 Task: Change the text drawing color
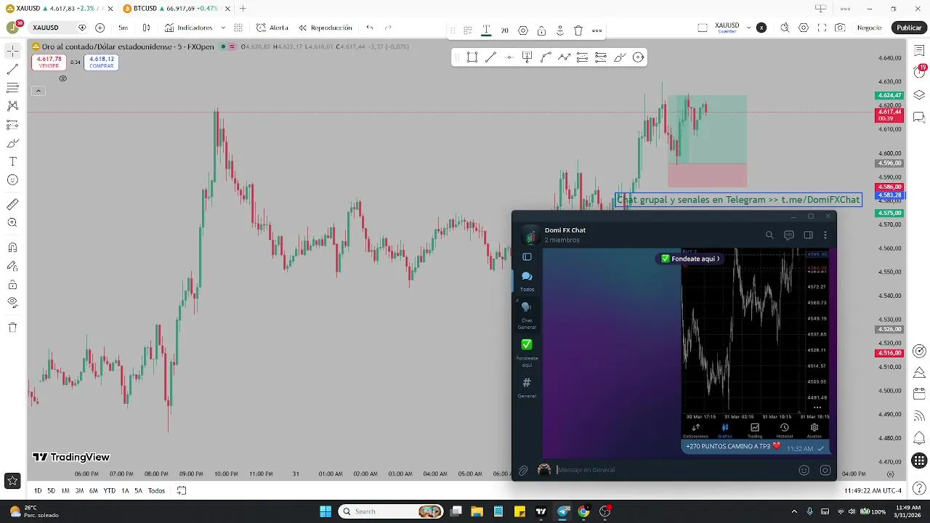[486, 31]
